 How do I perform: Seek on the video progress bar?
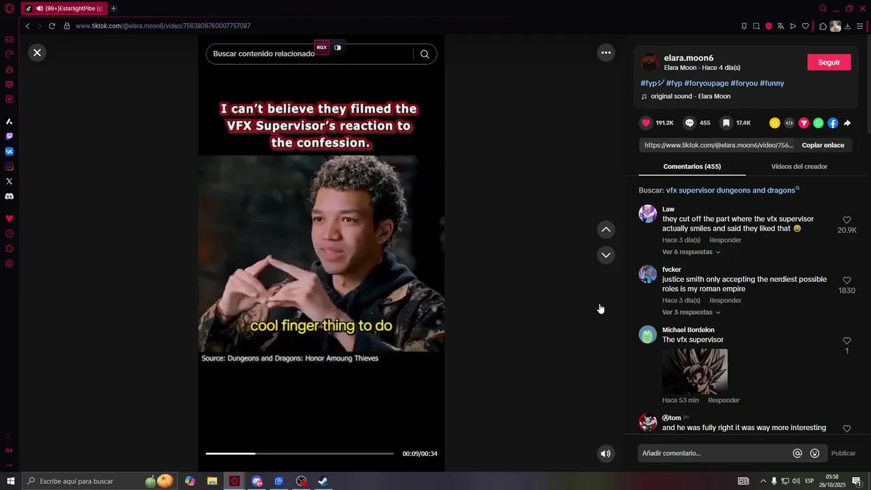pyautogui.click(x=299, y=453)
